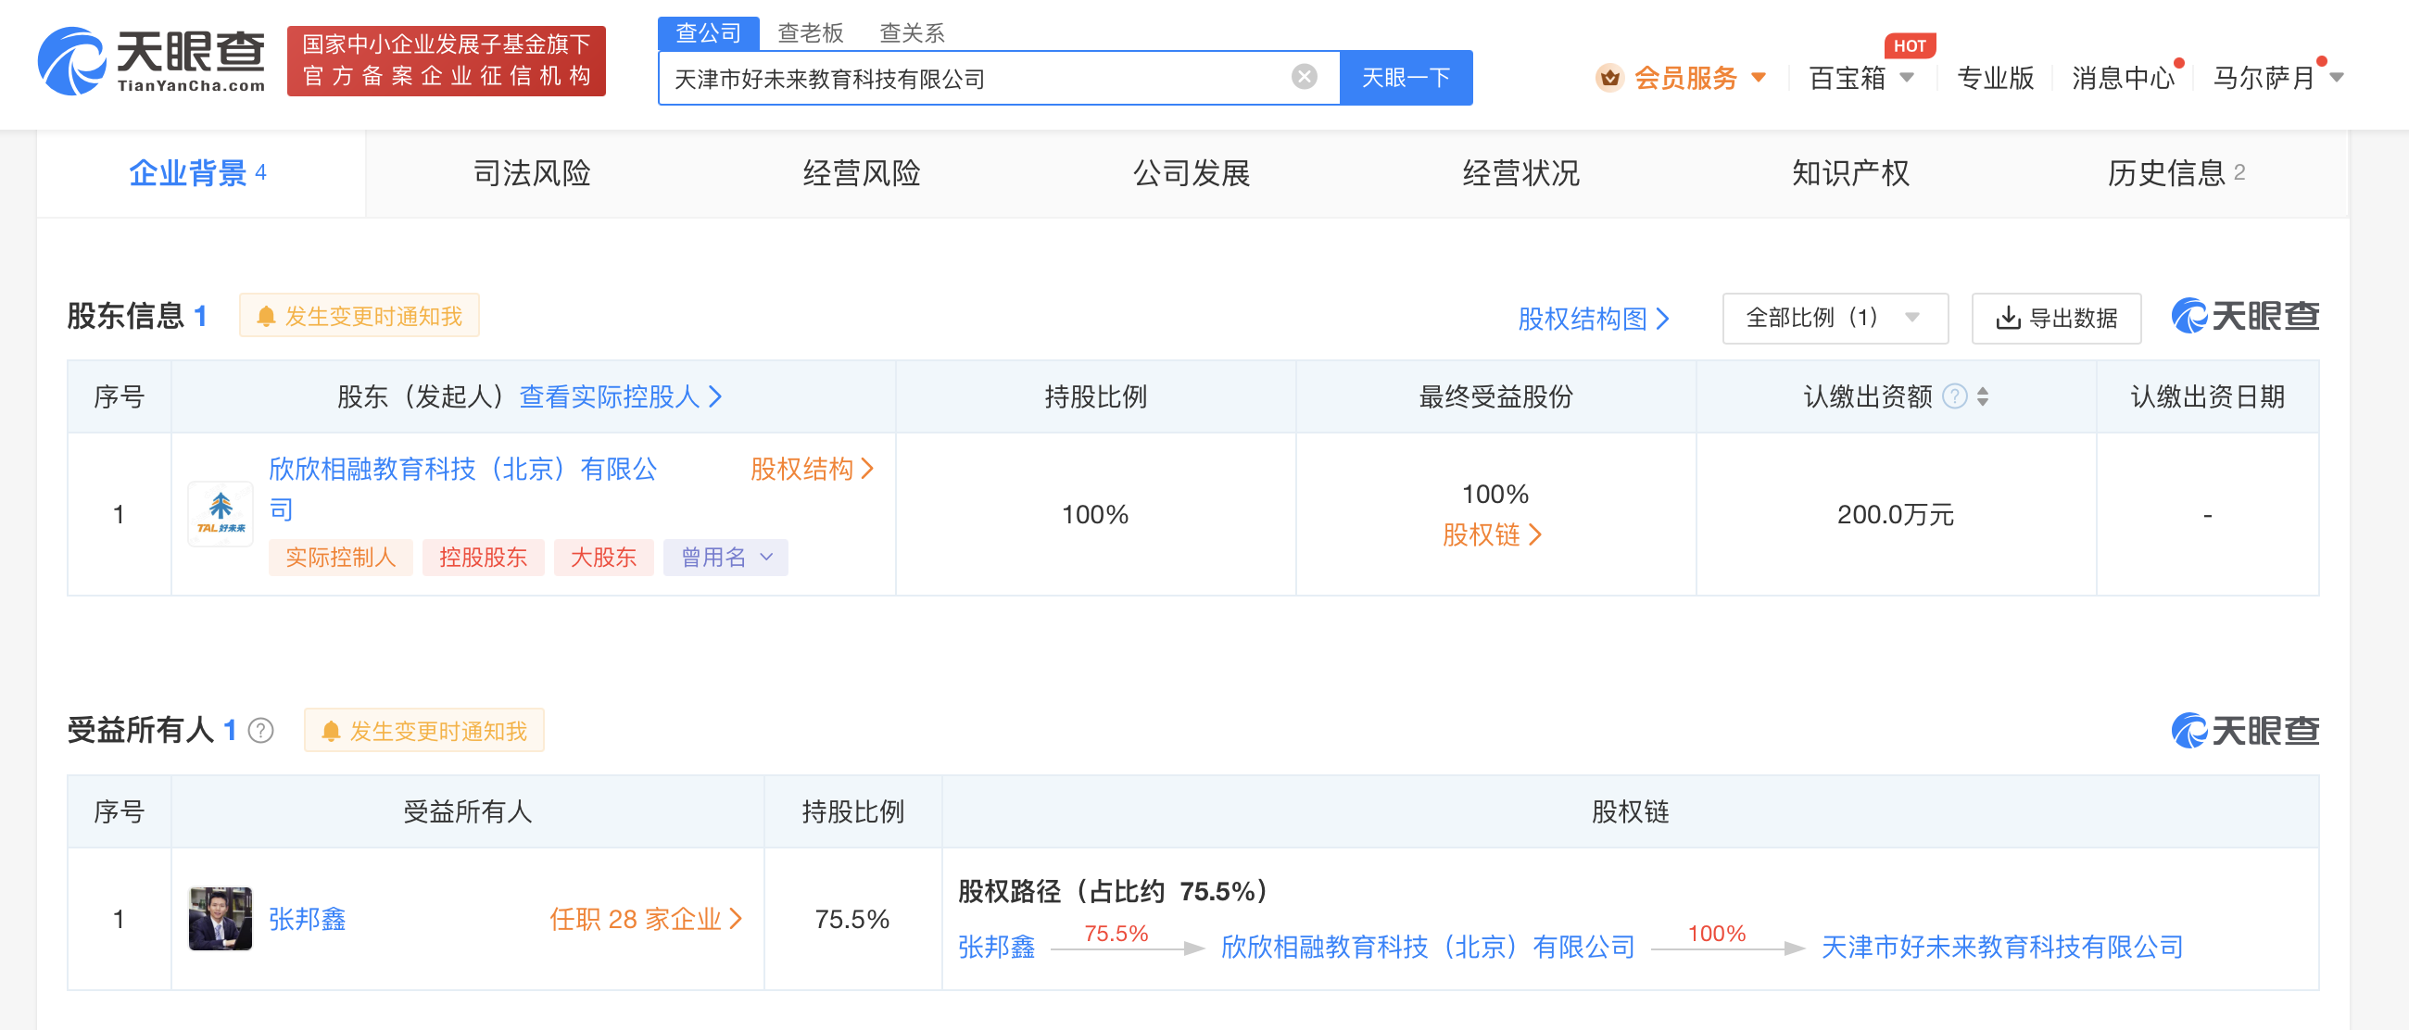Open the 股权结构 link in shareholder row
The width and height of the screenshot is (2409, 1030).
pos(812,469)
